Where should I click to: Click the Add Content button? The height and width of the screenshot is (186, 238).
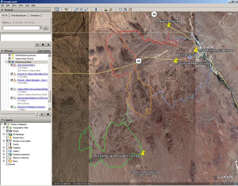pyautogui.click(x=44, y=51)
